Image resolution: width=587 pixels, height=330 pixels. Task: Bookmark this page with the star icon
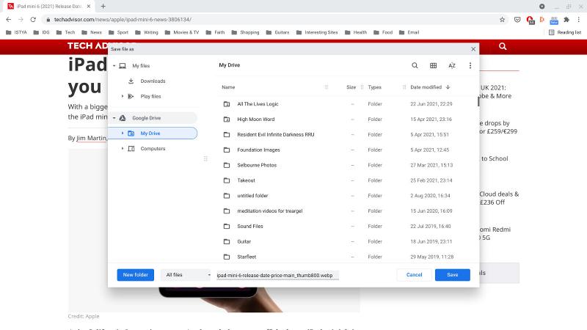(x=502, y=20)
